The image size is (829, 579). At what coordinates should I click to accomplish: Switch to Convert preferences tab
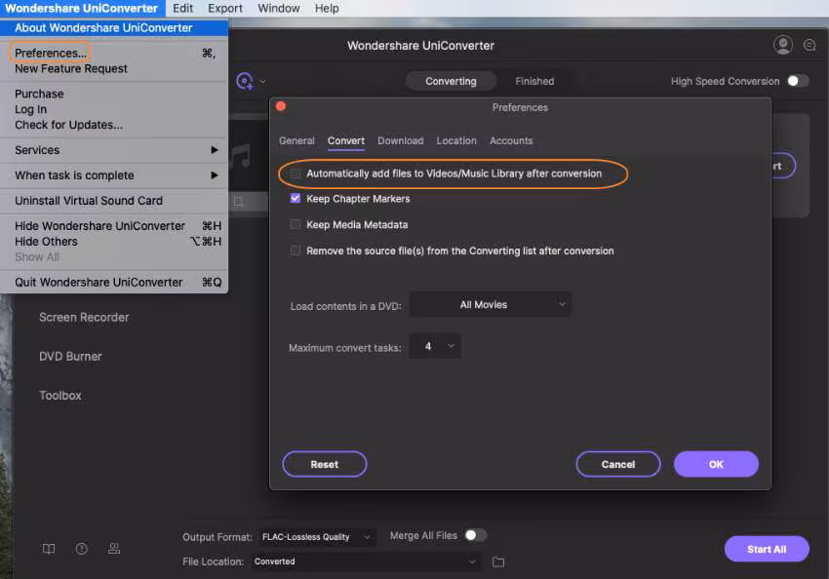[346, 140]
